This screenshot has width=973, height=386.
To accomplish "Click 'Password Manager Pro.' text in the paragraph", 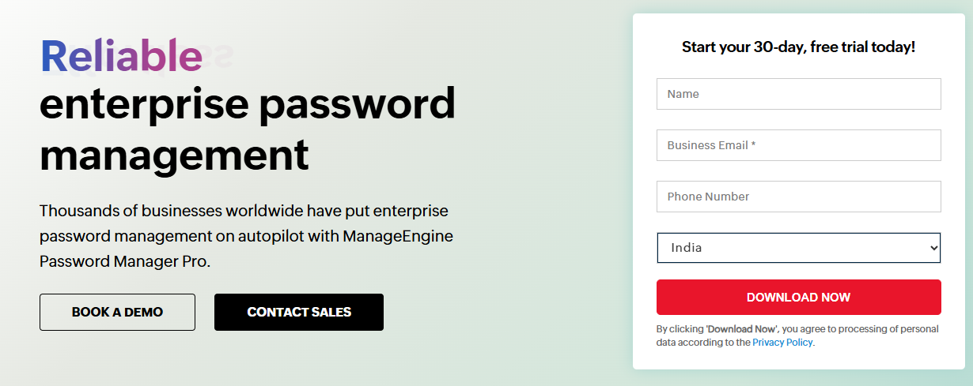I will (x=124, y=261).
